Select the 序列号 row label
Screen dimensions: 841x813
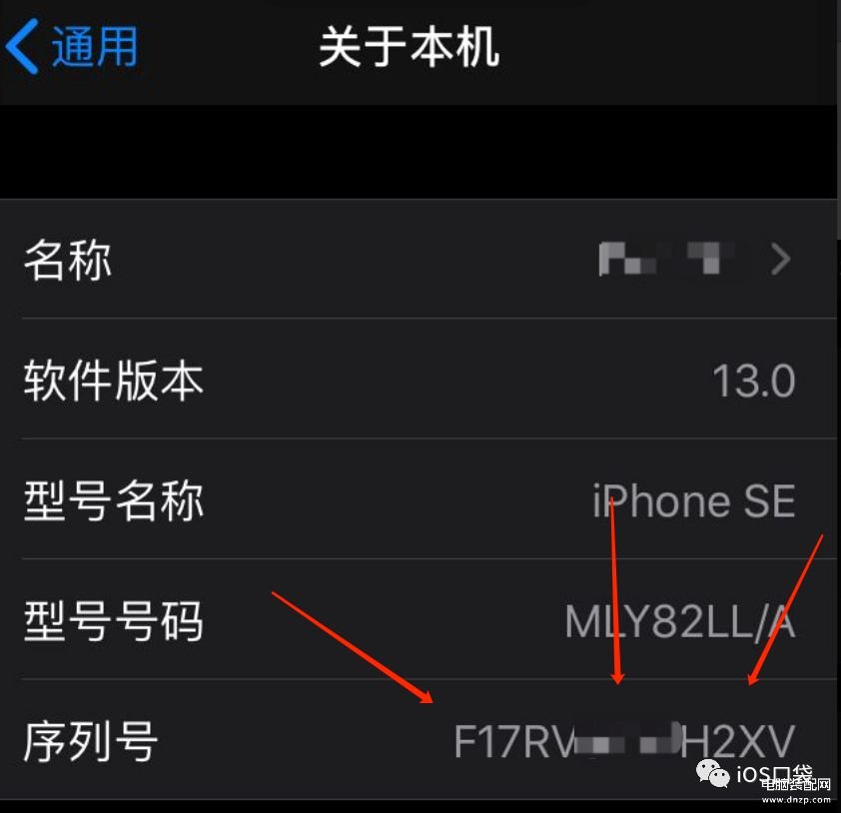click(x=91, y=741)
